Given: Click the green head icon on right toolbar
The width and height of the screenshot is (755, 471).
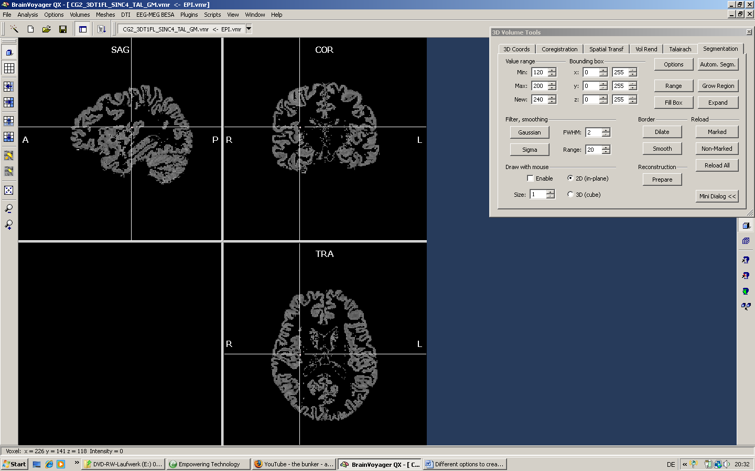Looking at the screenshot, I should pos(746,291).
